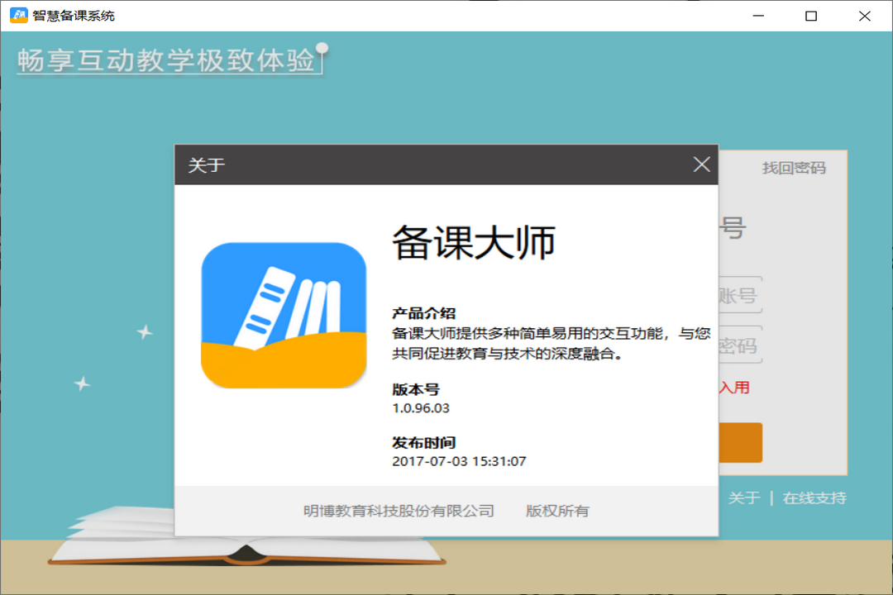Click the 智慧备课系统 title bar icon
Screen dimensions: 893x595
click(16, 15)
